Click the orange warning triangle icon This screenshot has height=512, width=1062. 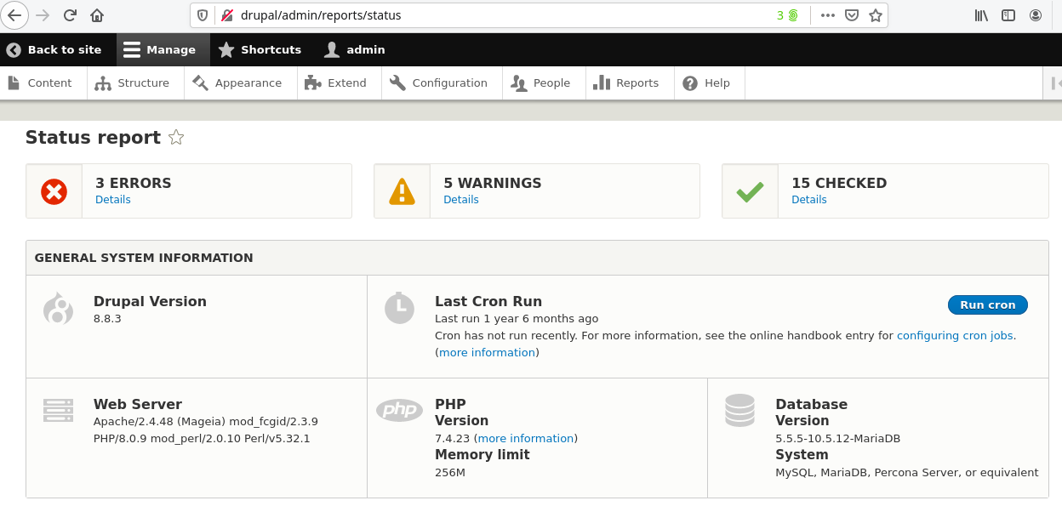402,191
